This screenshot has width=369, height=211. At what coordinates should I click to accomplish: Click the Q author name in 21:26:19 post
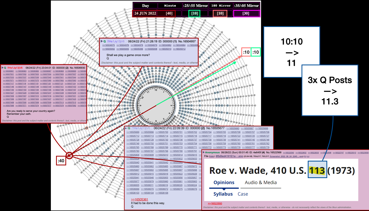click(105, 41)
